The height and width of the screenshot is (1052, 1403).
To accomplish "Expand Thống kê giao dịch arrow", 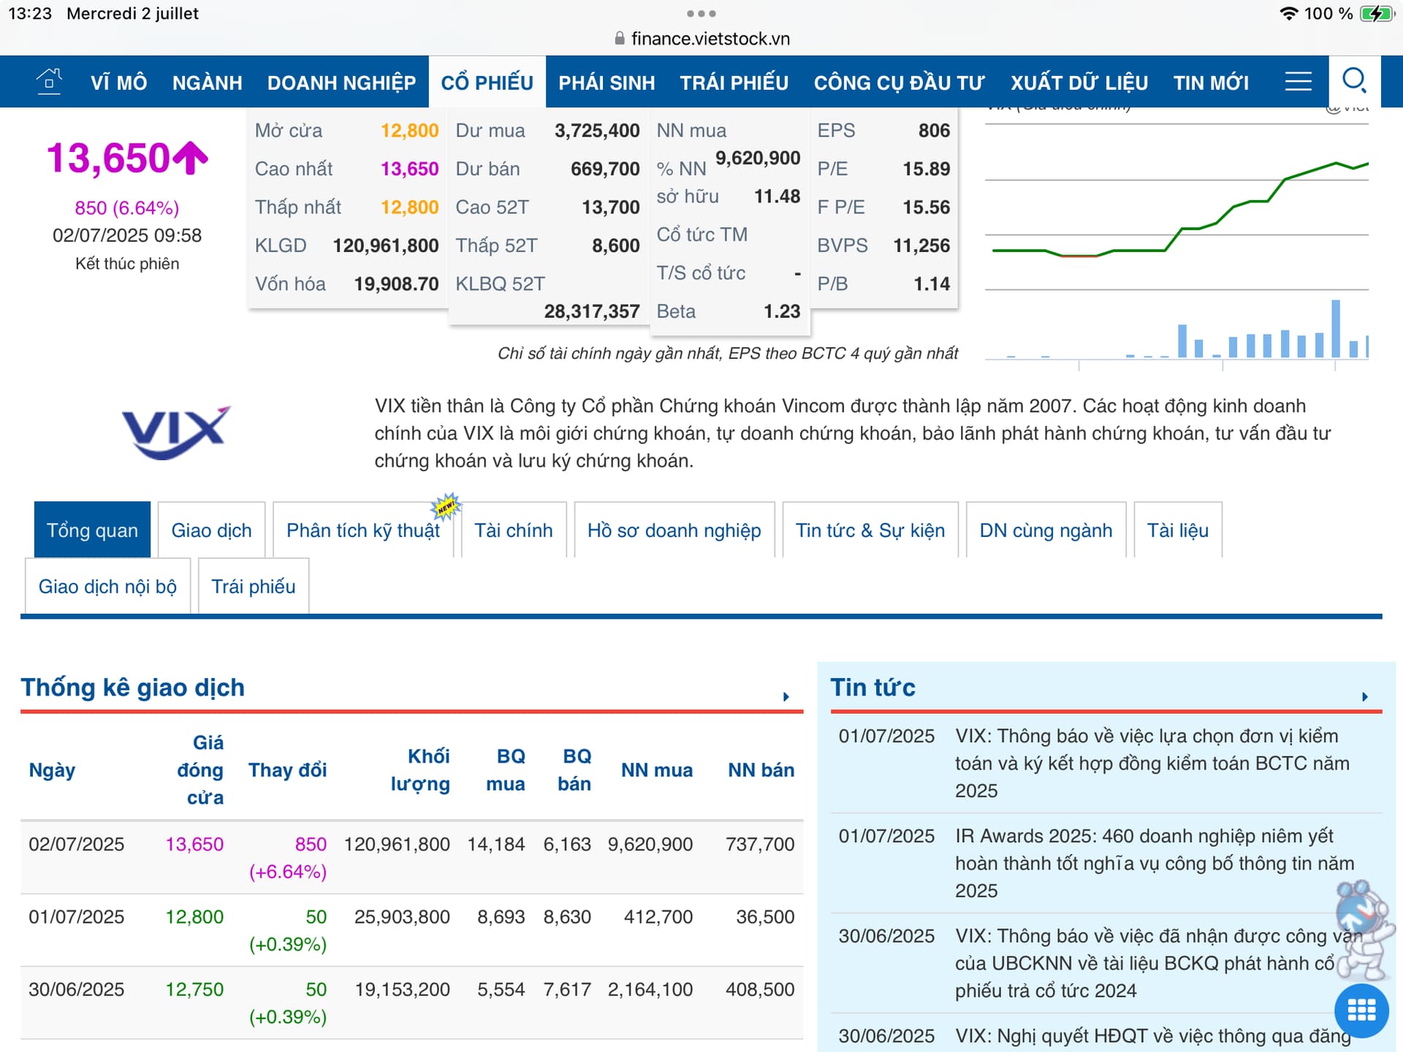I will pos(786,696).
